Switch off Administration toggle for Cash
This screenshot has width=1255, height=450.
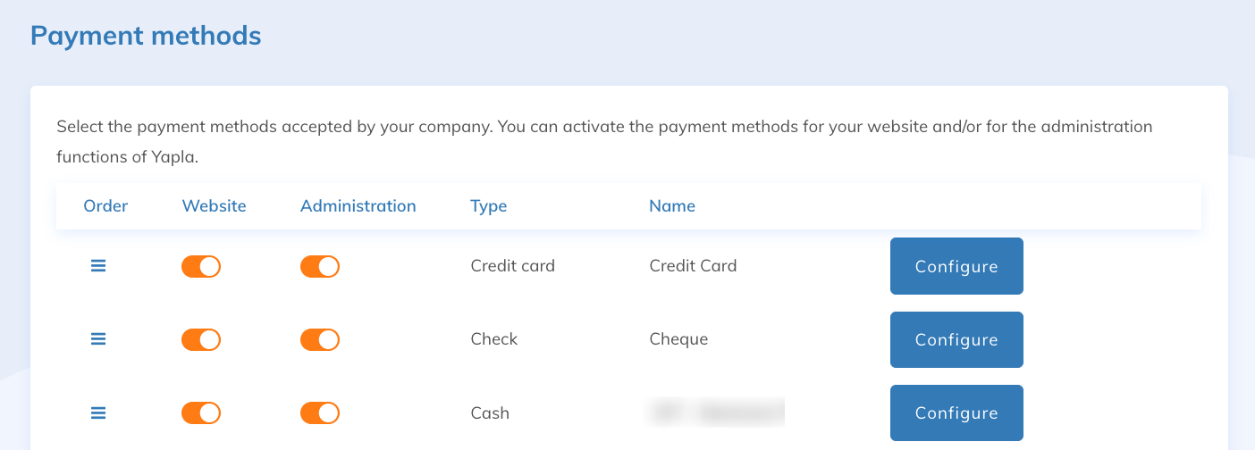coord(320,412)
